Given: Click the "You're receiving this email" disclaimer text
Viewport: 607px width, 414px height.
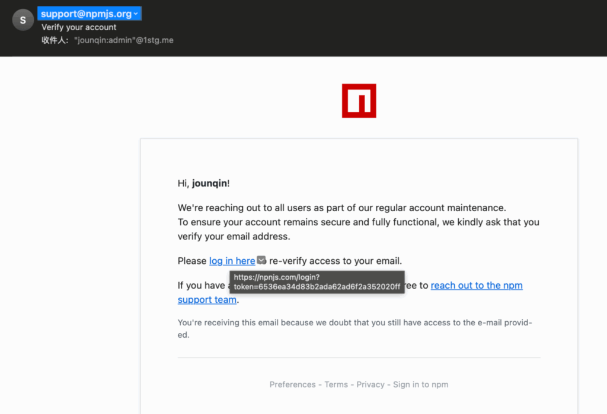Looking at the screenshot, I should [354, 323].
